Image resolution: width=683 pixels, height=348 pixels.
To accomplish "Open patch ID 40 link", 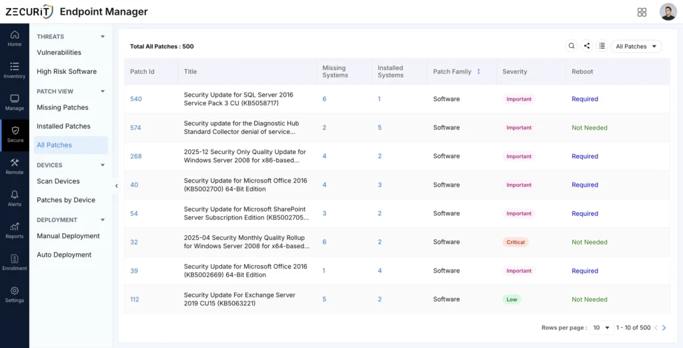I will pyautogui.click(x=134, y=185).
